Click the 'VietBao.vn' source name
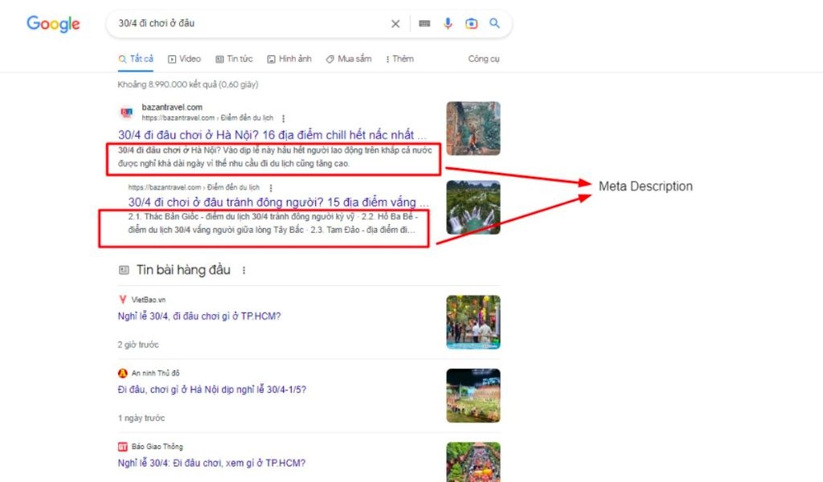 [x=149, y=300]
